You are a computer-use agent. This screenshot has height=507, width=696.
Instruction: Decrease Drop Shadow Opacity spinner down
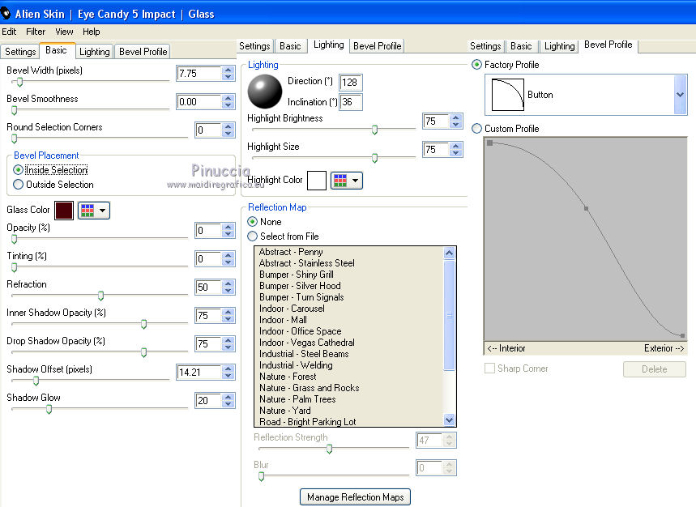point(228,347)
